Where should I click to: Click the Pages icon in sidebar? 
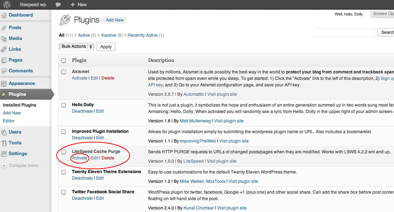pyautogui.click(x=4, y=60)
